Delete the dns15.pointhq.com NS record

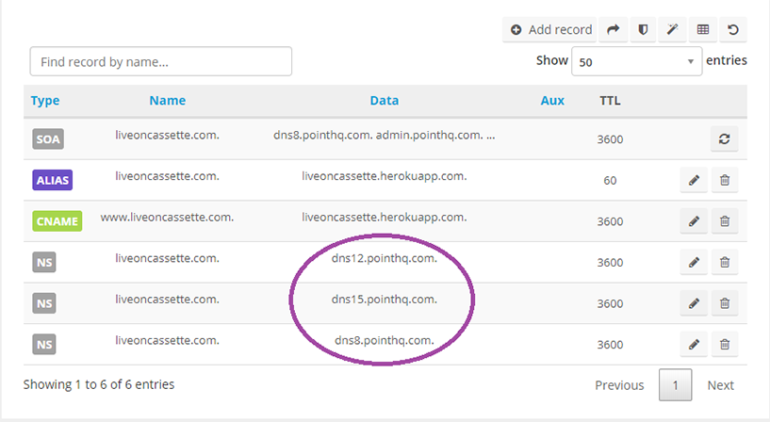725,303
